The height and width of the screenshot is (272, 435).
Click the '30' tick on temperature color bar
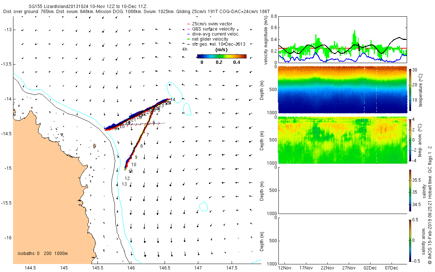[x=415, y=70]
